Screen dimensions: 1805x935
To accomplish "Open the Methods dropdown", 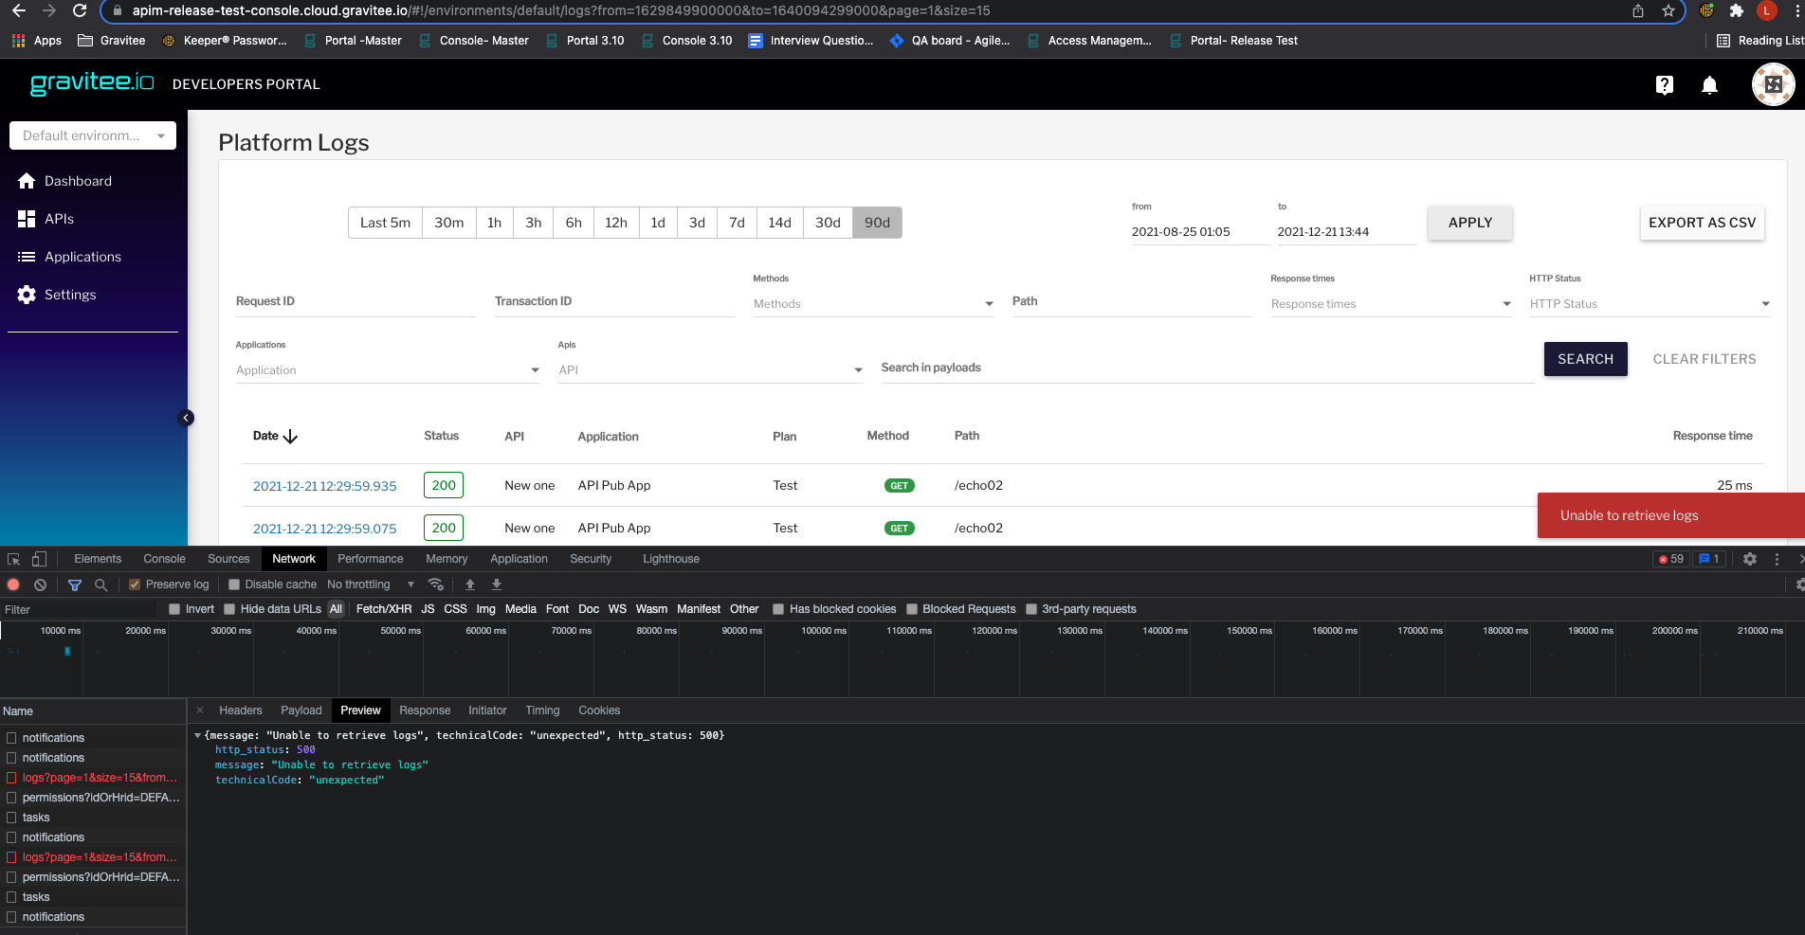I will pyautogui.click(x=873, y=304).
